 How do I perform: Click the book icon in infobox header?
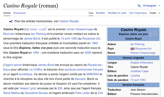(x=153, y=34)
